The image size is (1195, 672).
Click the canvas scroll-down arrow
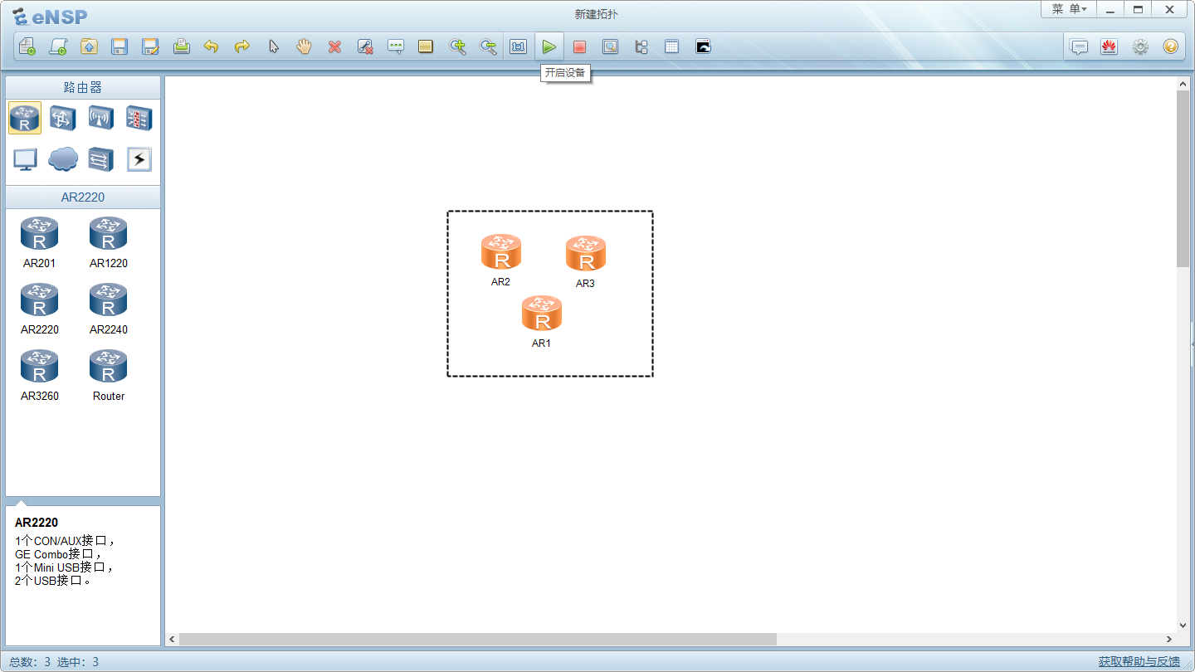[1183, 626]
